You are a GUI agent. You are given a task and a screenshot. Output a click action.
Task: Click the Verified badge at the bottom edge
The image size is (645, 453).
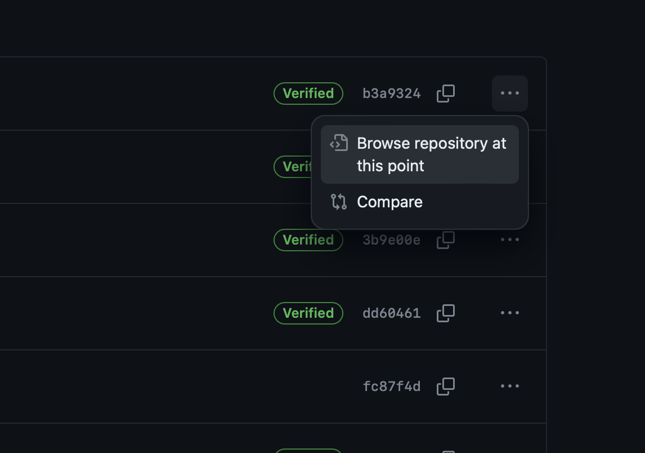click(308, 451)
